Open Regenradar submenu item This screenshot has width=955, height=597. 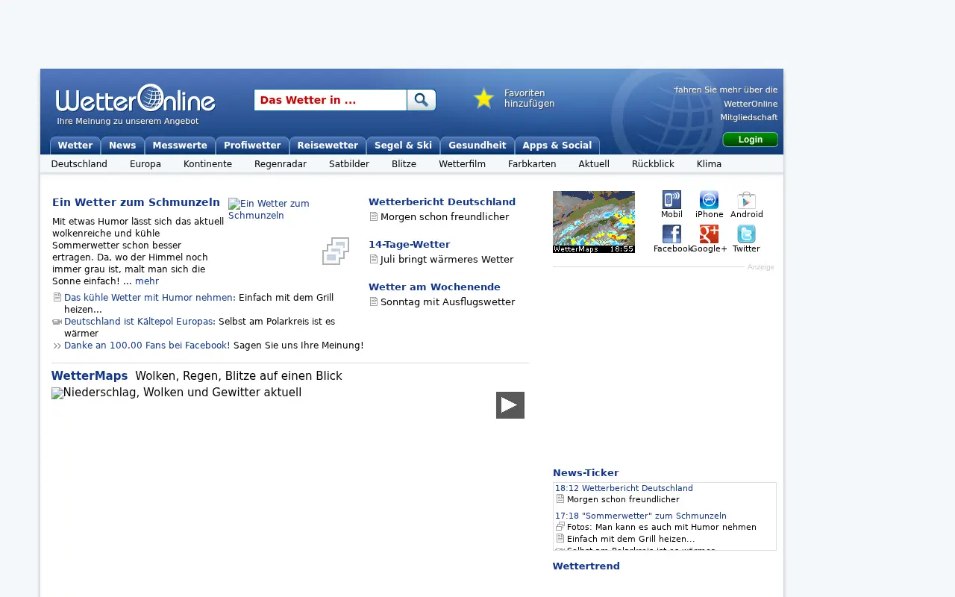point(281,164)
